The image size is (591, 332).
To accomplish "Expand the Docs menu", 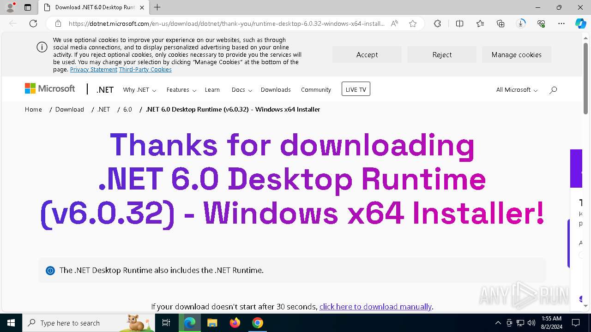I will (x=241, y=90).
